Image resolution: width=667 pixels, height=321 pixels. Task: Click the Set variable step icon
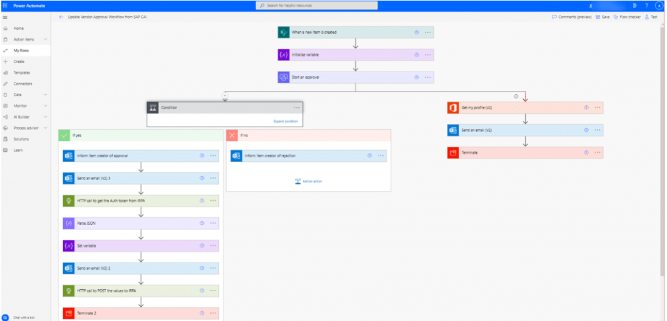[69, 246]
